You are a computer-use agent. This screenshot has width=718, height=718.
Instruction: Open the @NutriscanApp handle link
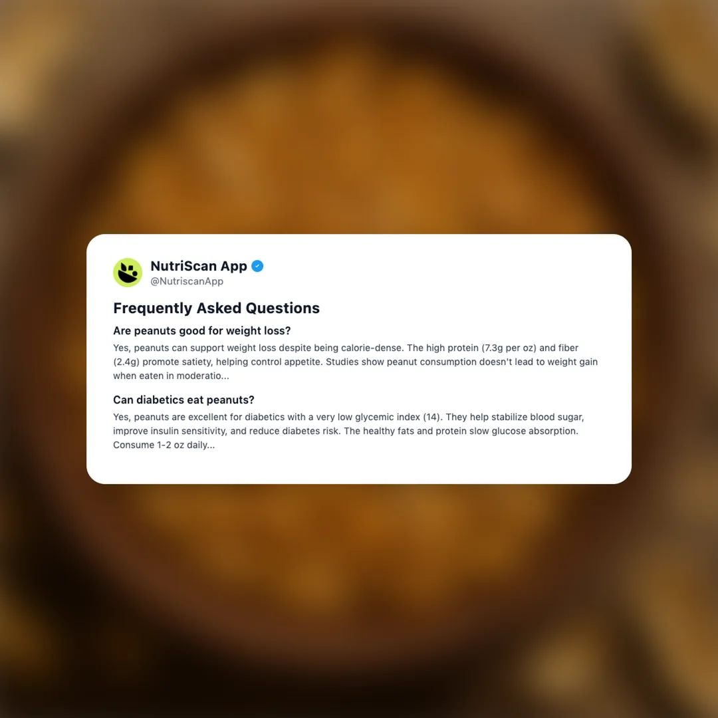pyautogui.click(x=187, y=281)
